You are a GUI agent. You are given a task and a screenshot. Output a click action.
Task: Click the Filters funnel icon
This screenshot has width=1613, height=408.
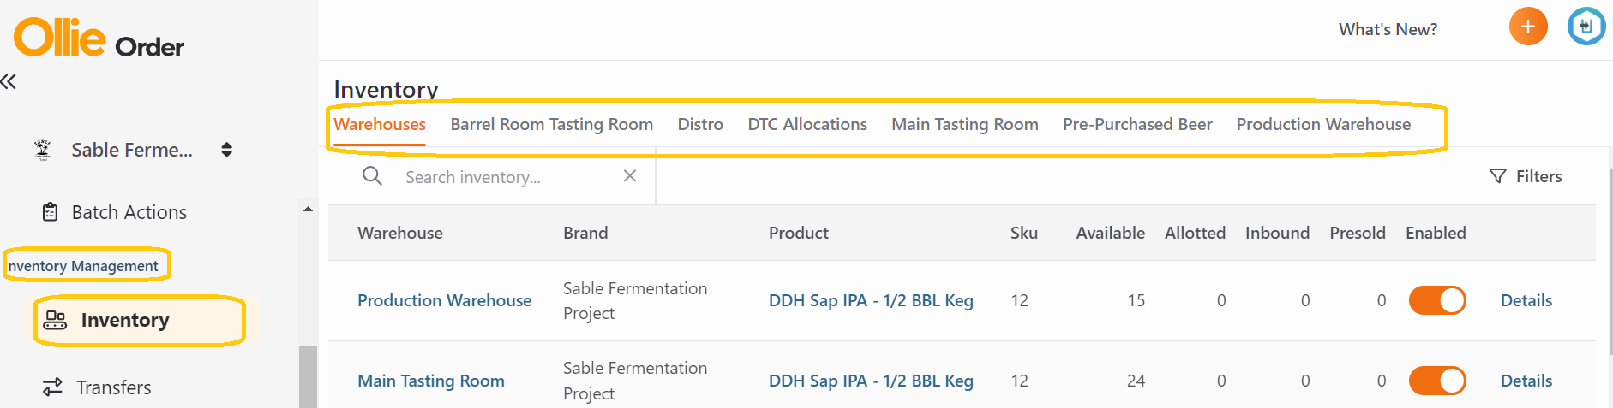pos(1498,176)
